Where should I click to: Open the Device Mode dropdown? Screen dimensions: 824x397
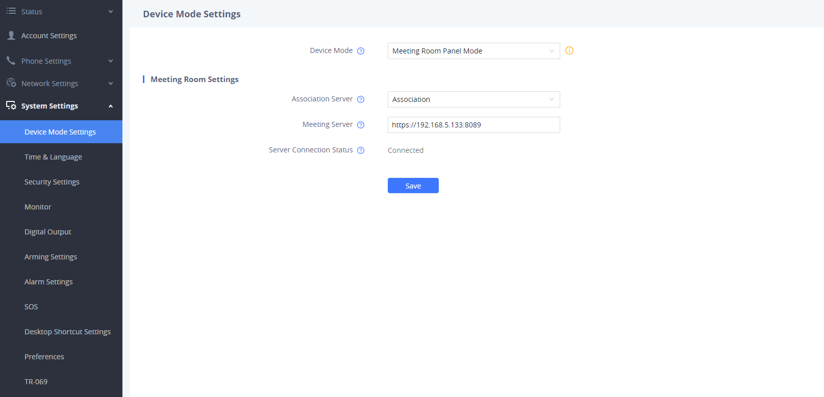pos(473,51)
